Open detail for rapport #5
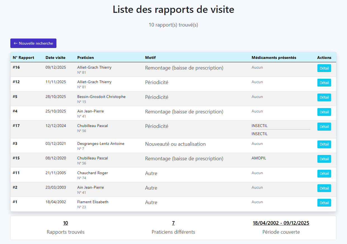The width and height of the screenshot is (347, 244). point(324,97)
